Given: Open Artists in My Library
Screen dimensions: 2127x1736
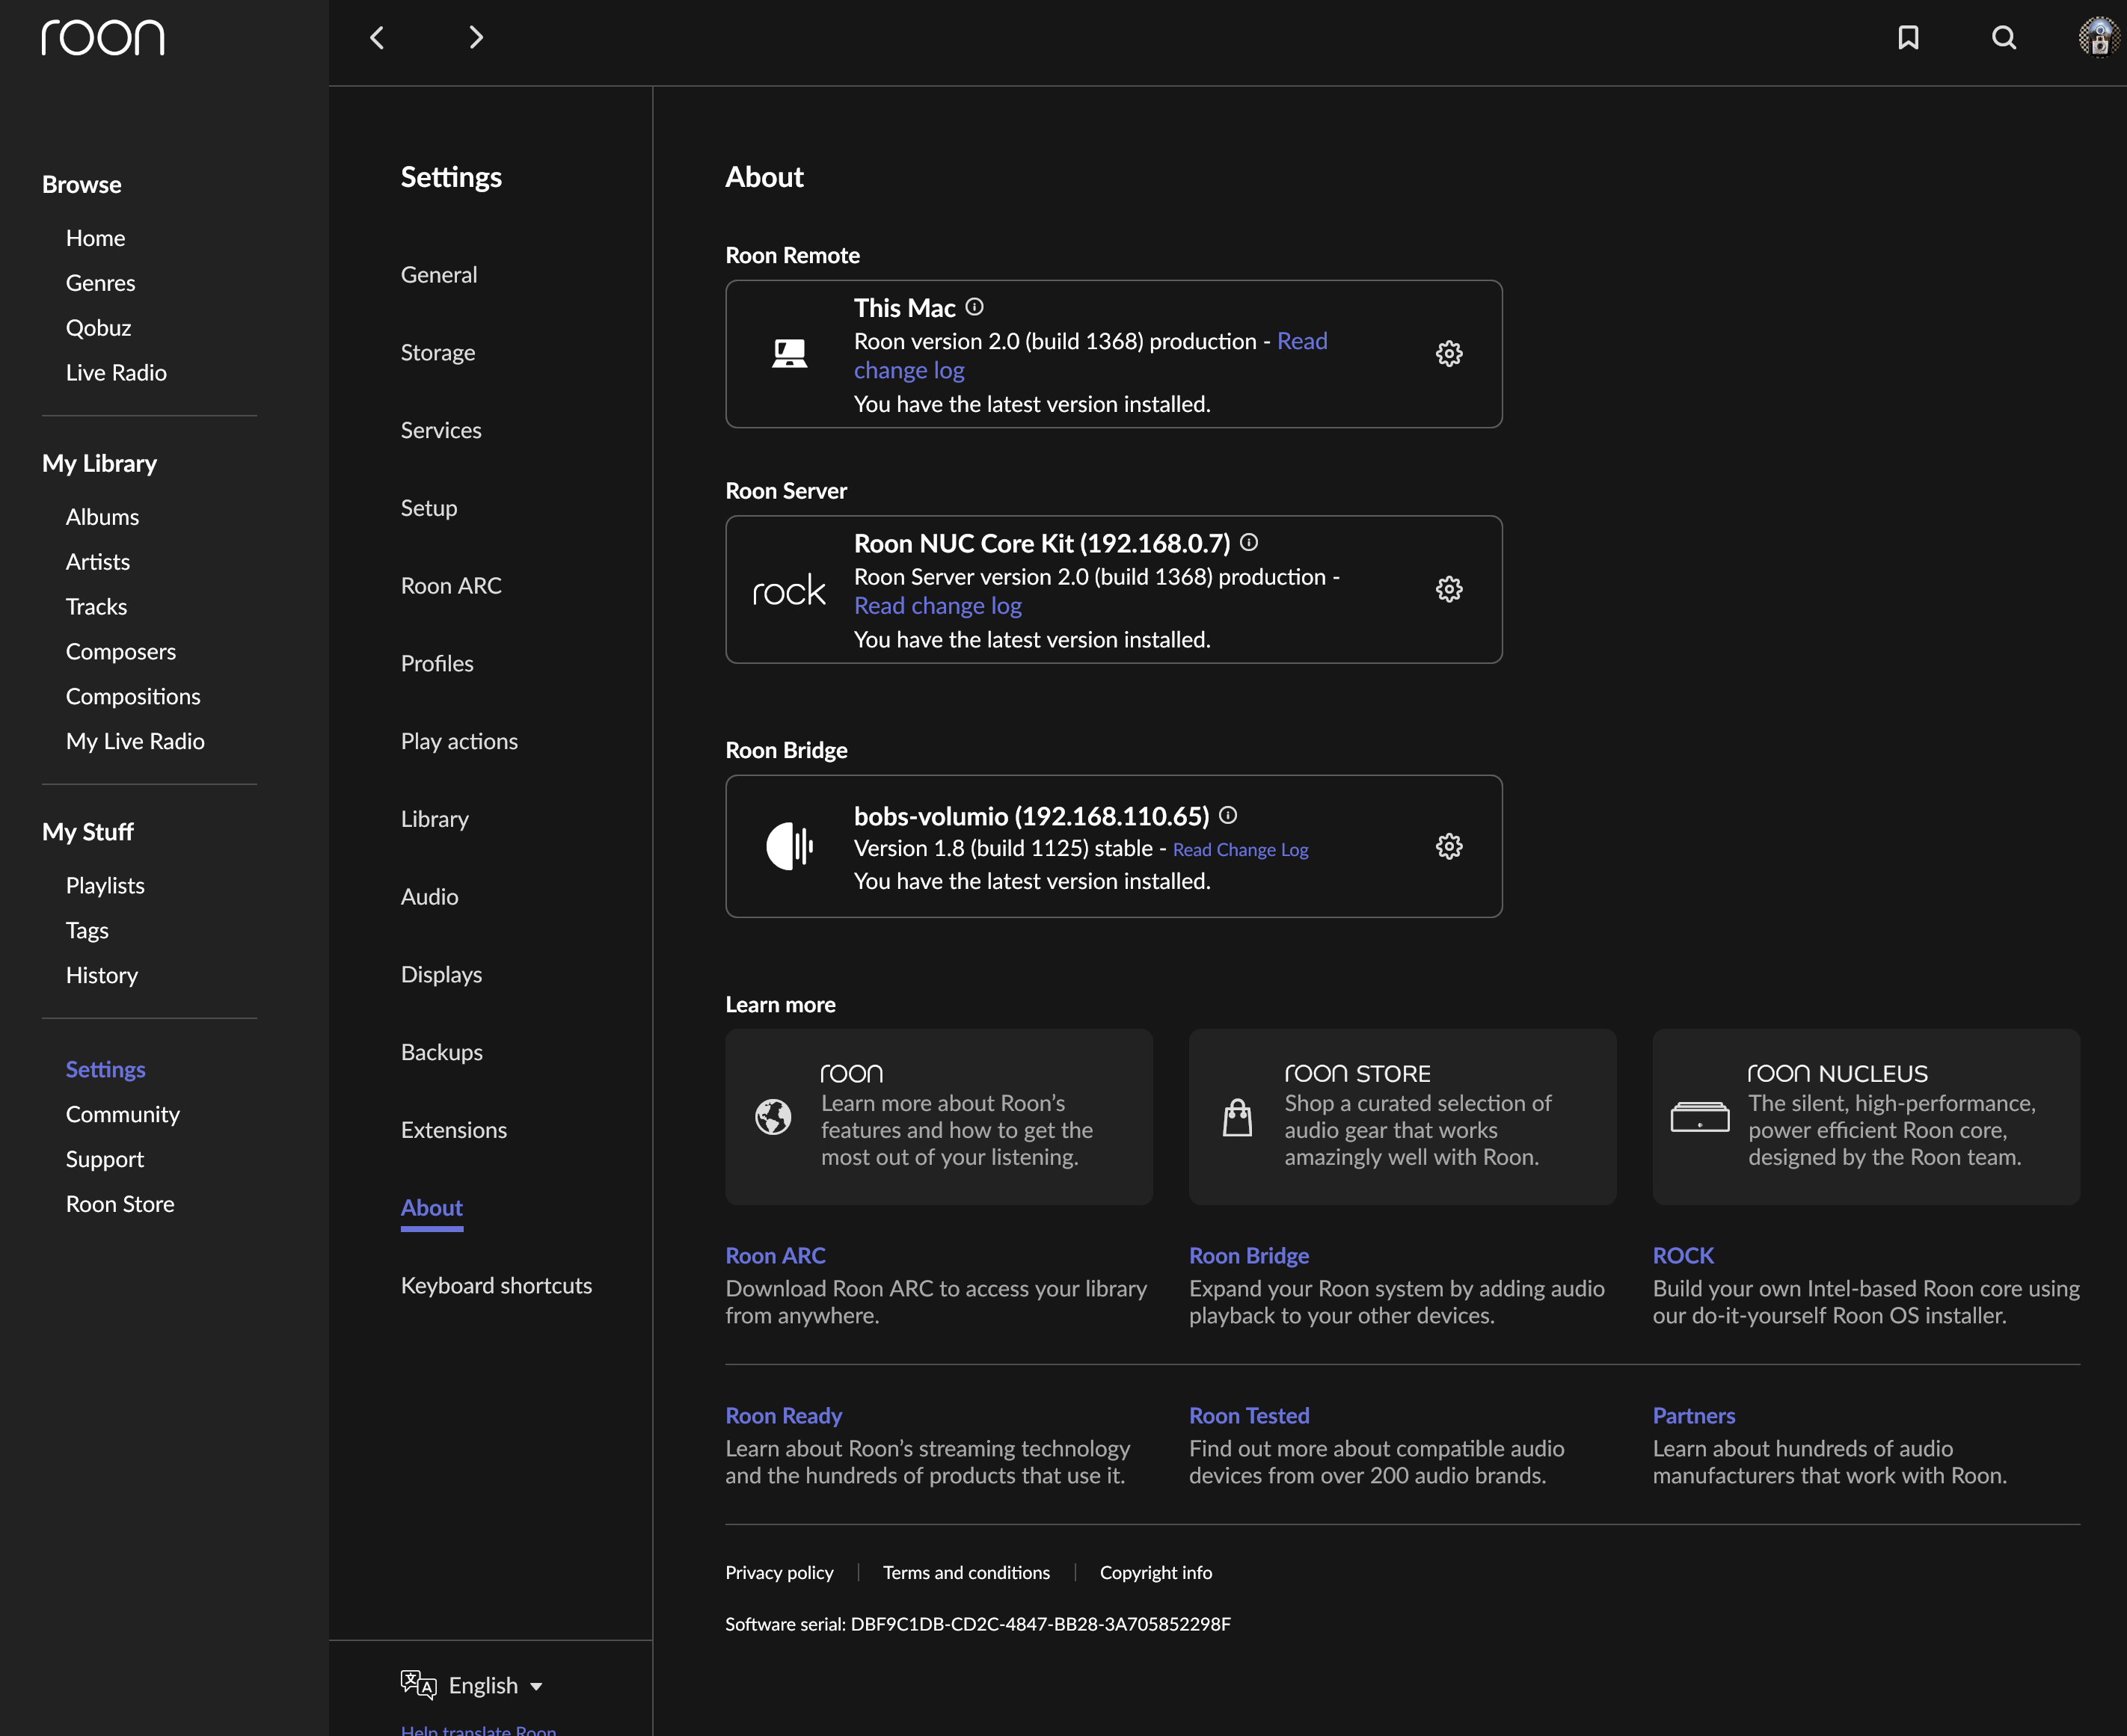Looking at the screenshot, I should click(x=98, y=562).
